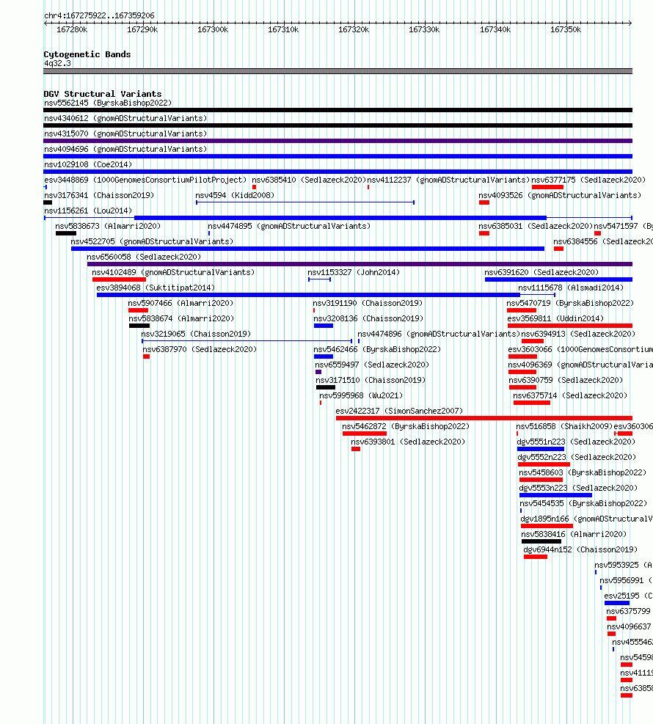Select the nsv4093526 variant label
Image resolution: width=653 pixels, height=724 pixels.
tap(560, 195)
